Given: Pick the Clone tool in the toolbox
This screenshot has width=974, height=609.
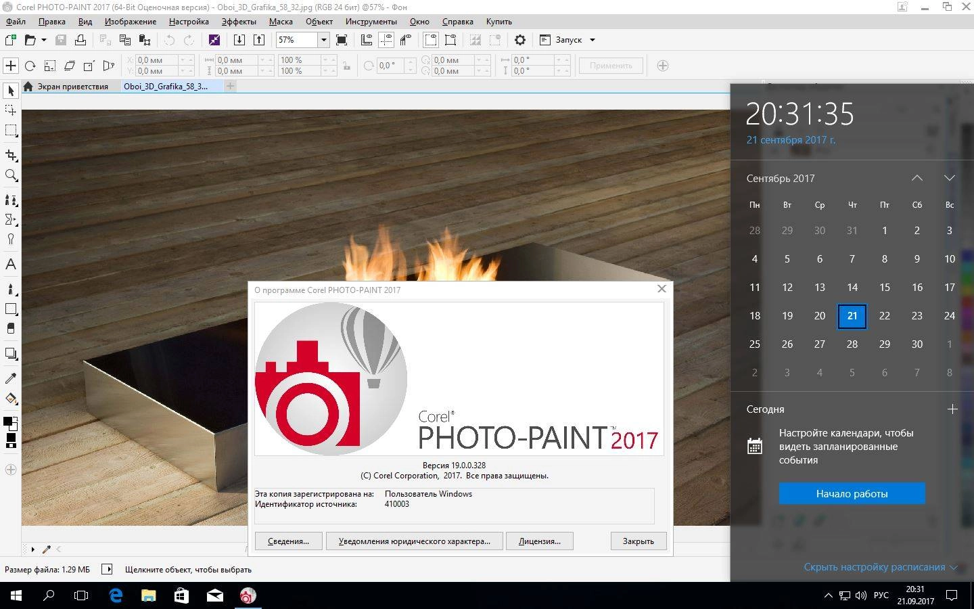Looking at the screenshot, I should (11, 200).
